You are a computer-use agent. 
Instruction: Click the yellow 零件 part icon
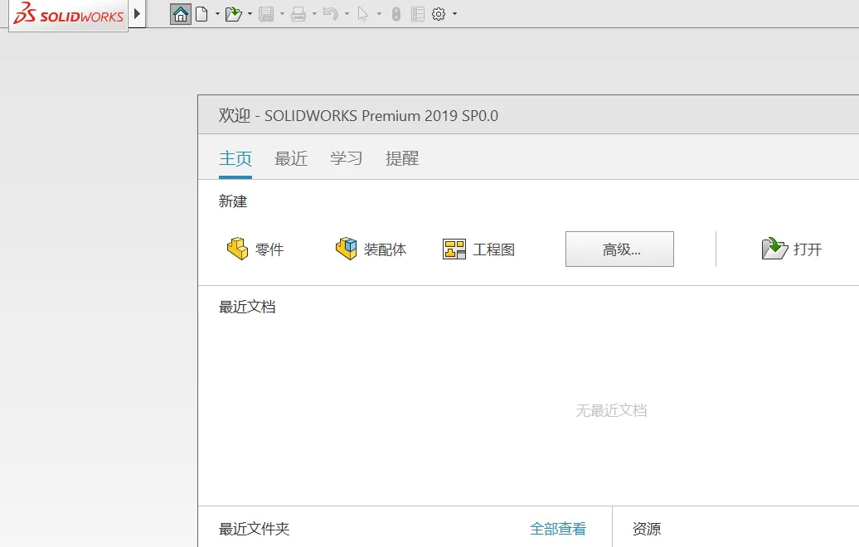(238, 249)
